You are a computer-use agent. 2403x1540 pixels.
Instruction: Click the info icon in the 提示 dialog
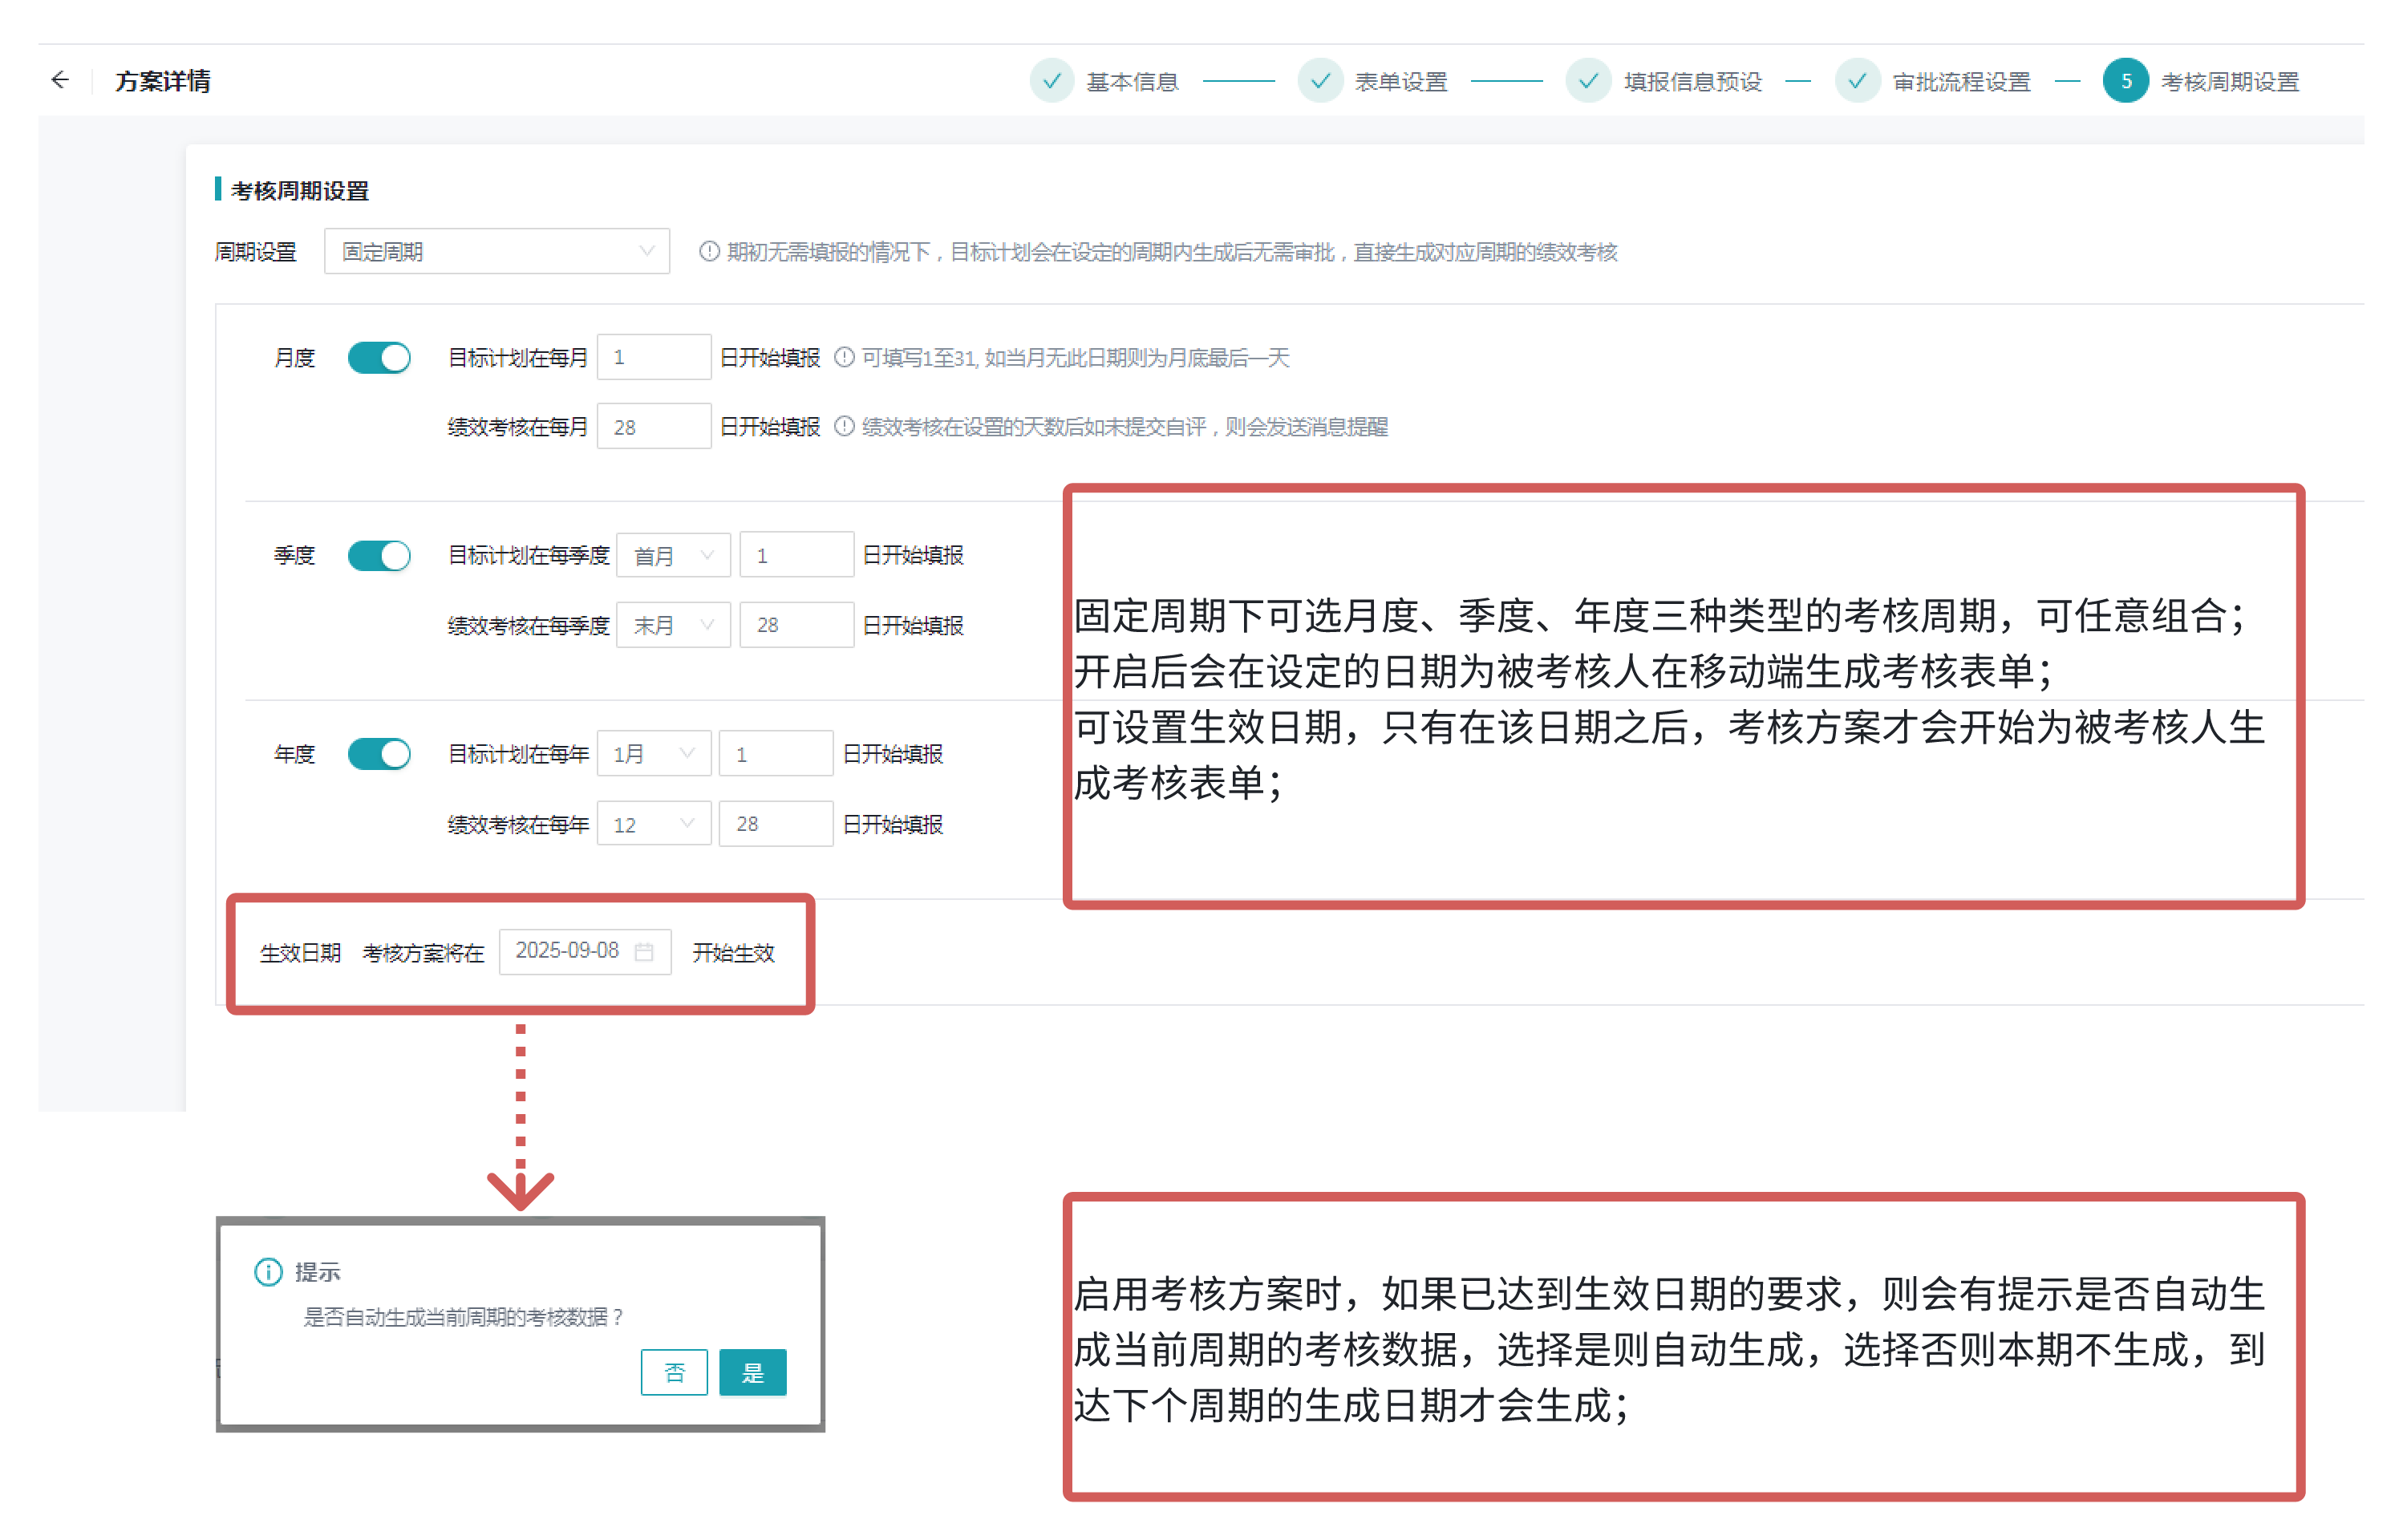coord(268,1271)
